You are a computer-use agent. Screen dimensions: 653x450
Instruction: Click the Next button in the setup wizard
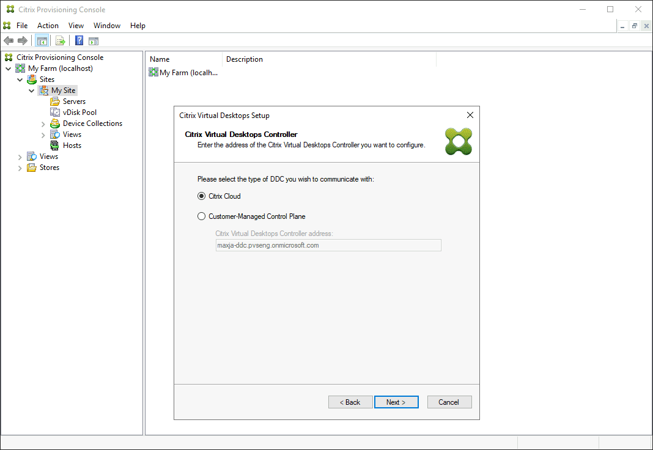[x=396, y=402]
